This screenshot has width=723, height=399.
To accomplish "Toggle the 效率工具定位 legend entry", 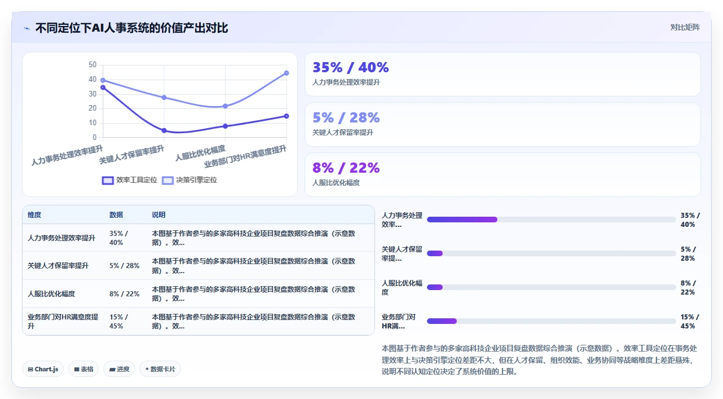I will [x=129, y=180].
